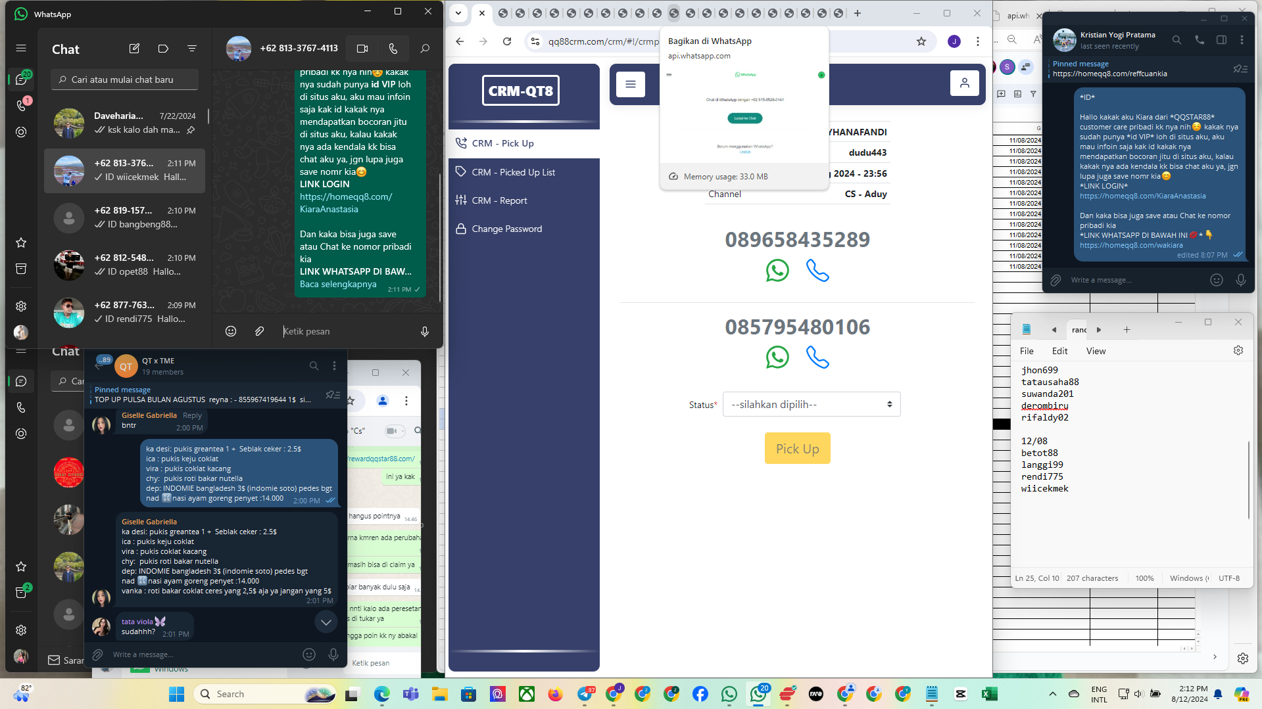Start a voice call in the WhatsApp chat header
This screenshot has height=709, width=1262.
tap(393, 49)
